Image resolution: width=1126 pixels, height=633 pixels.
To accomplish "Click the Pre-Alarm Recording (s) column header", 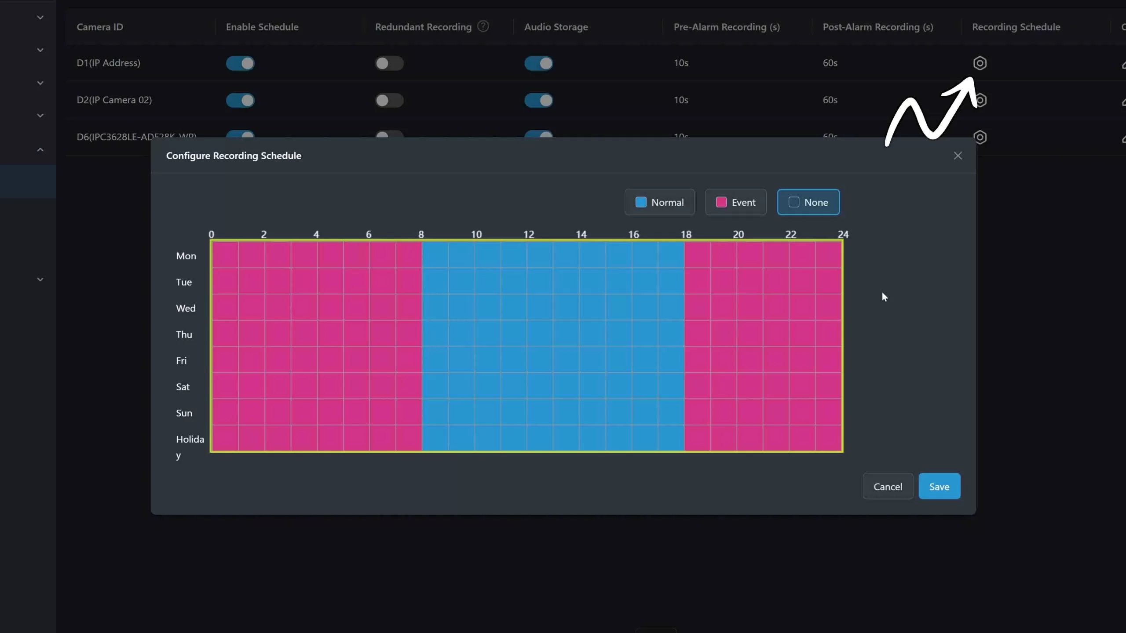I will click(727, 27).
